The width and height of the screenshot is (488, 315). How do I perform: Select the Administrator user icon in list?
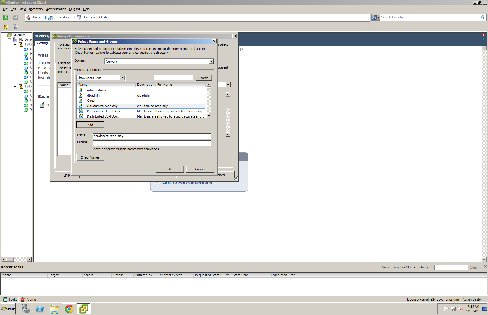[81, 90]
